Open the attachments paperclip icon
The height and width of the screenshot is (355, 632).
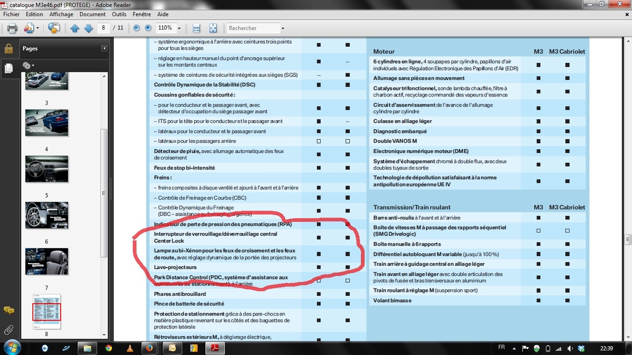click(x=8, y=330)
